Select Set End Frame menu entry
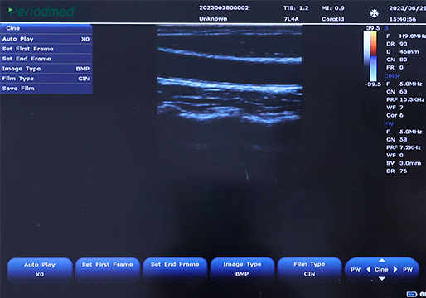The image size is (426, 298). 46,59
